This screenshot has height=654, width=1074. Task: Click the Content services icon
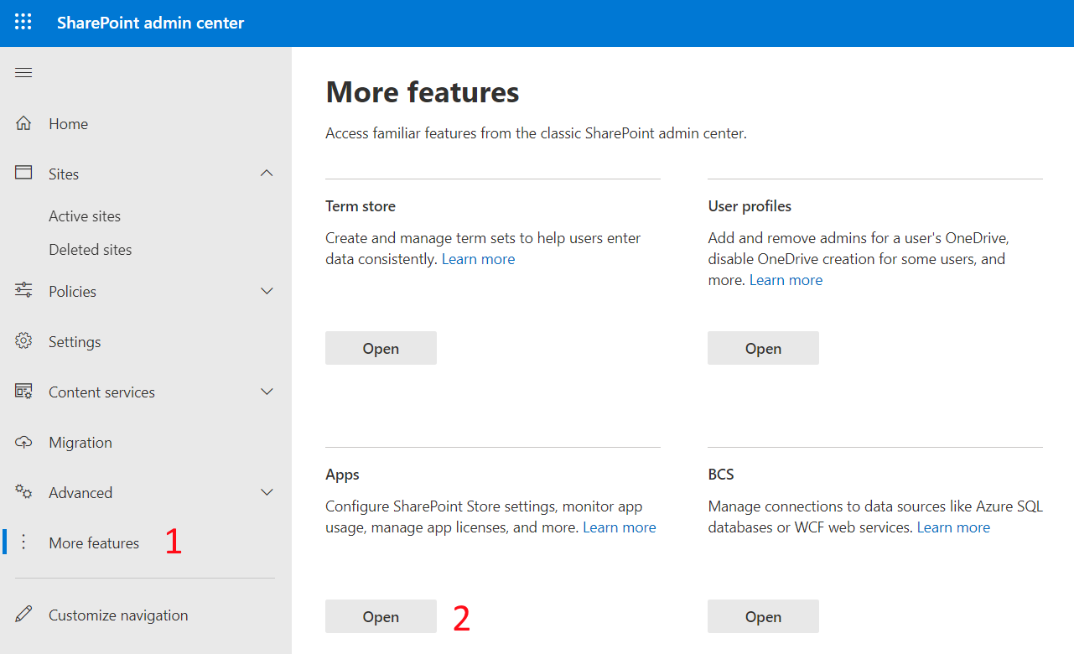coord(23,392)
